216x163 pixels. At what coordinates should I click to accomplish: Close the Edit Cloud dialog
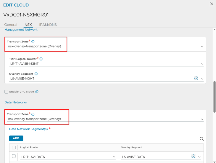click(211, 4)
